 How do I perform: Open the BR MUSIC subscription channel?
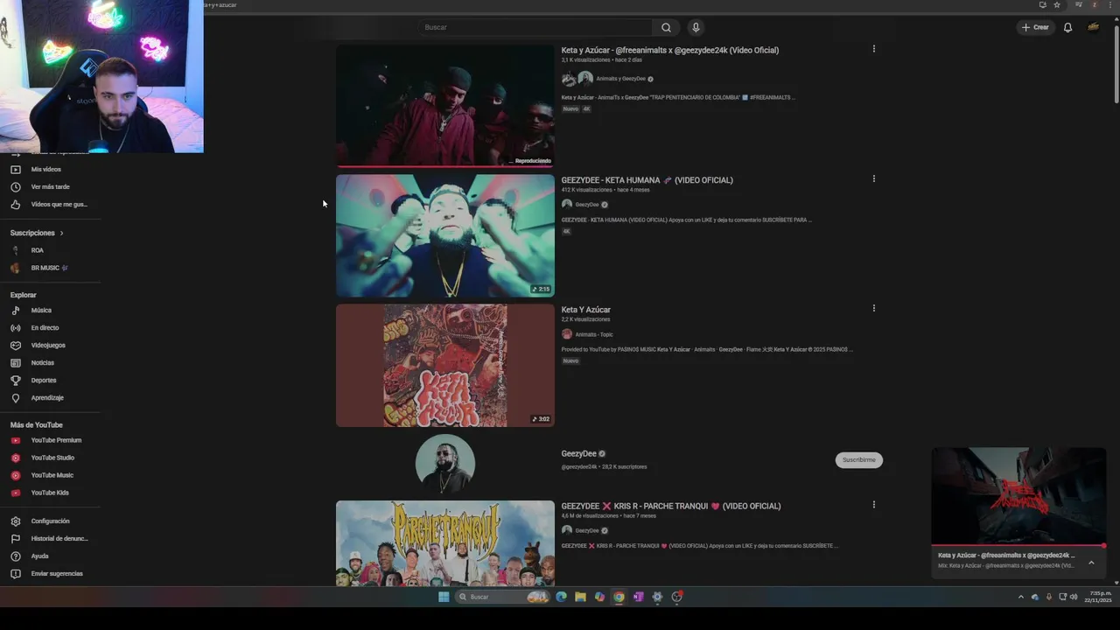pyautogui.click(x=49, y=268)
